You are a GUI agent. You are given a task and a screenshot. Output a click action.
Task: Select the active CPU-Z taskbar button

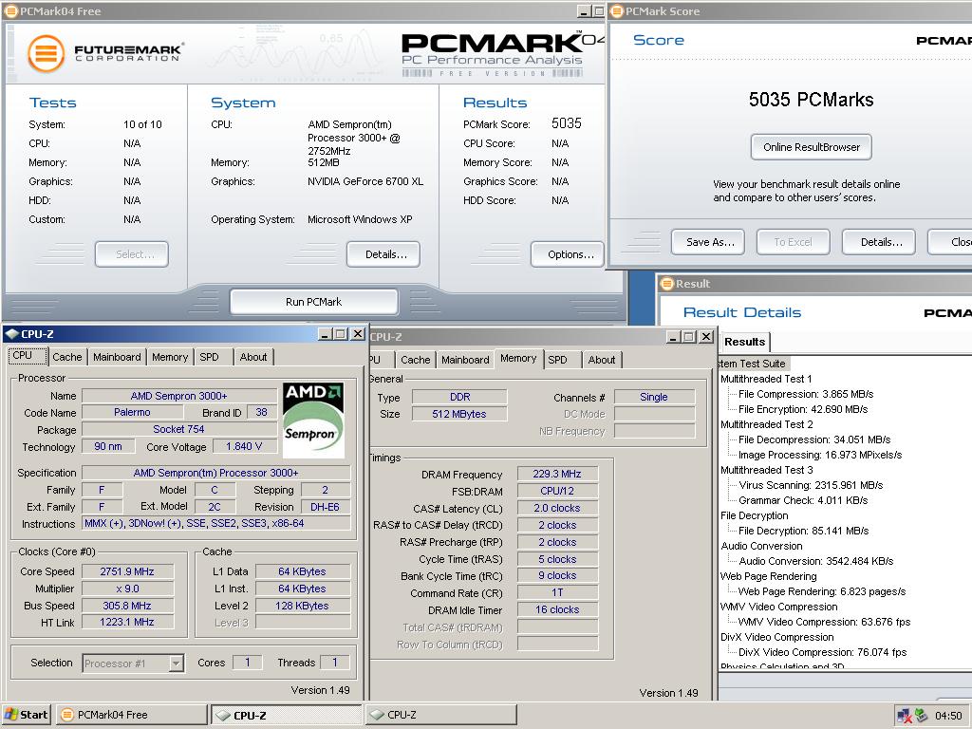(287, 715)
